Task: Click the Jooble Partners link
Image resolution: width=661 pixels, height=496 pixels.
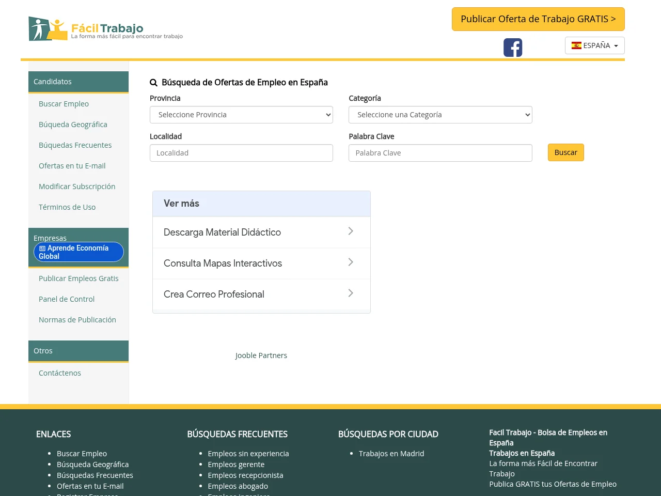Action: [261, 355]
